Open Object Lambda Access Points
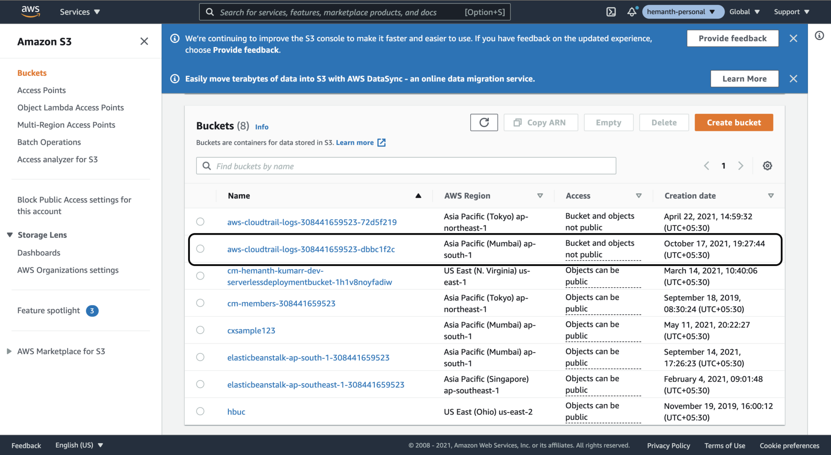This screenshot has height=455, width=831. click(71, 108)
